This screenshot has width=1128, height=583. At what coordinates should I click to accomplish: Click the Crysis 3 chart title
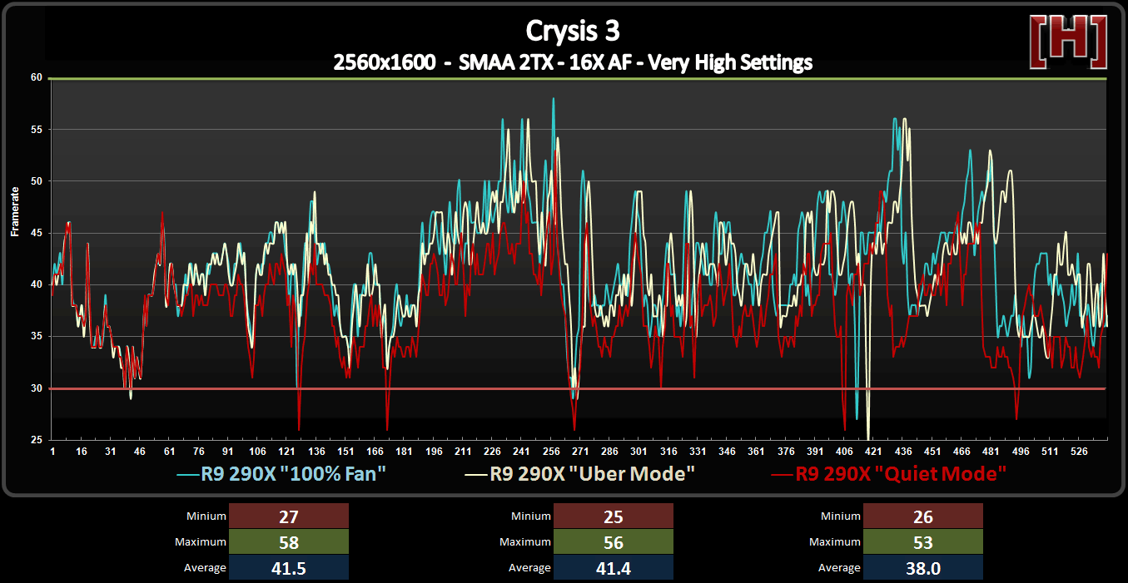click(x=573, y=31)
